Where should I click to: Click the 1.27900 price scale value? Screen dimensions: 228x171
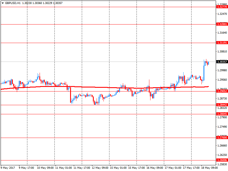tap(222, 117)
